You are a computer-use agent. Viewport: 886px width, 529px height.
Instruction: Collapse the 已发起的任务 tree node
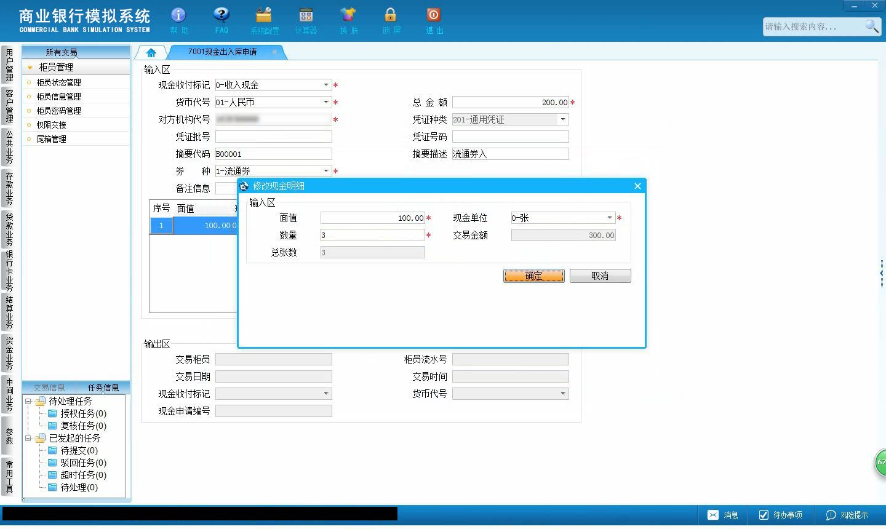(x=28, y=438)
